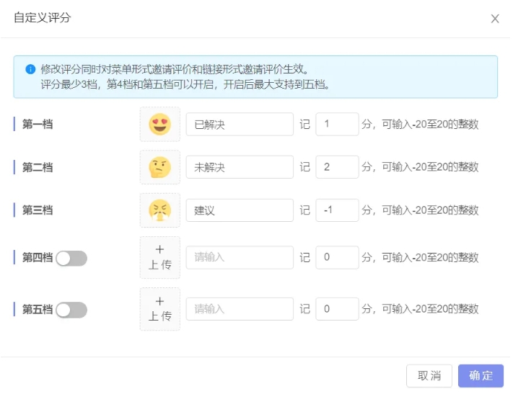This screenshot has width=513, height=394.
Task: Enable the 第五档 toggle switch
Action: pyautogui.click(x=71, y=310)
